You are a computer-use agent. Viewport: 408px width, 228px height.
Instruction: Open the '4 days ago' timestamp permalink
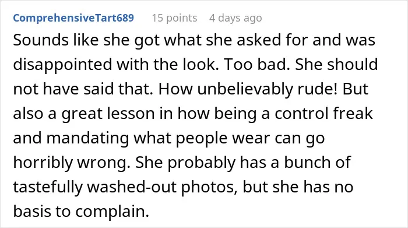[235, 18]
